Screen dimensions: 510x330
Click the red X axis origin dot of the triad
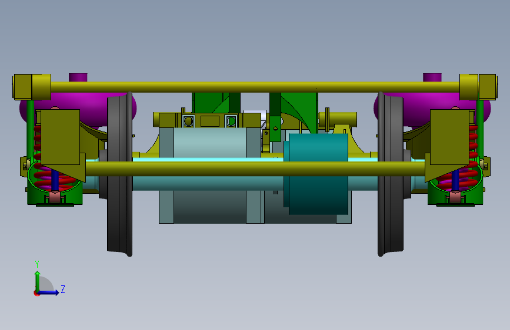(x=36, y=293)
